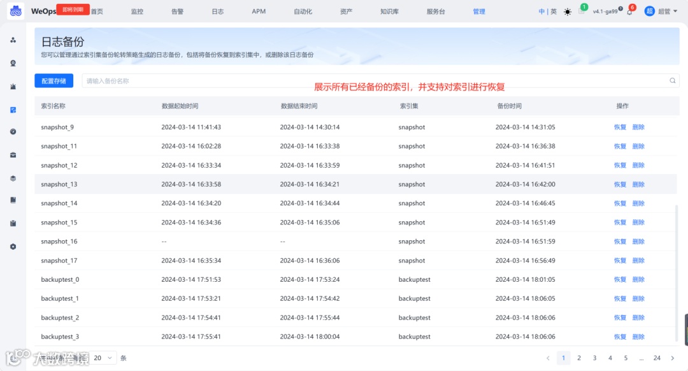Delete backuptest_1 via 删除

pyautogui.click(x=638, y=298)
